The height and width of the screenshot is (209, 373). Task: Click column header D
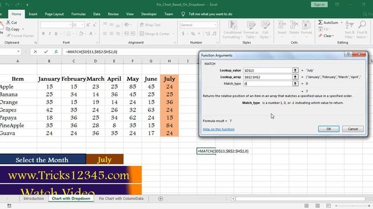[96, 61]
